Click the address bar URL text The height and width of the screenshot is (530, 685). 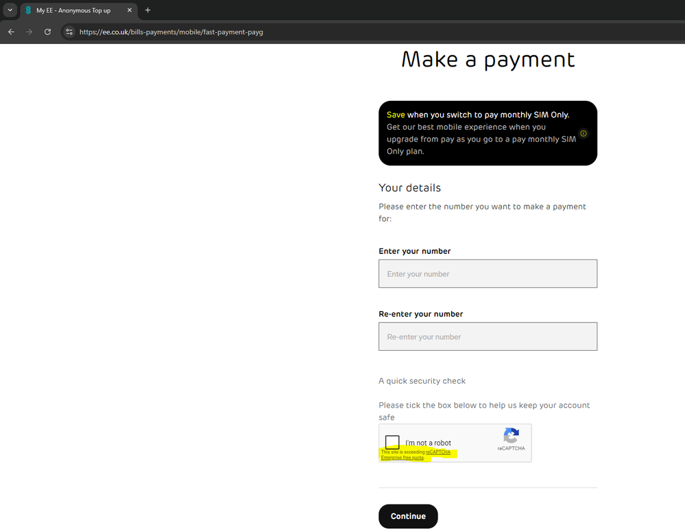point(171,32)
